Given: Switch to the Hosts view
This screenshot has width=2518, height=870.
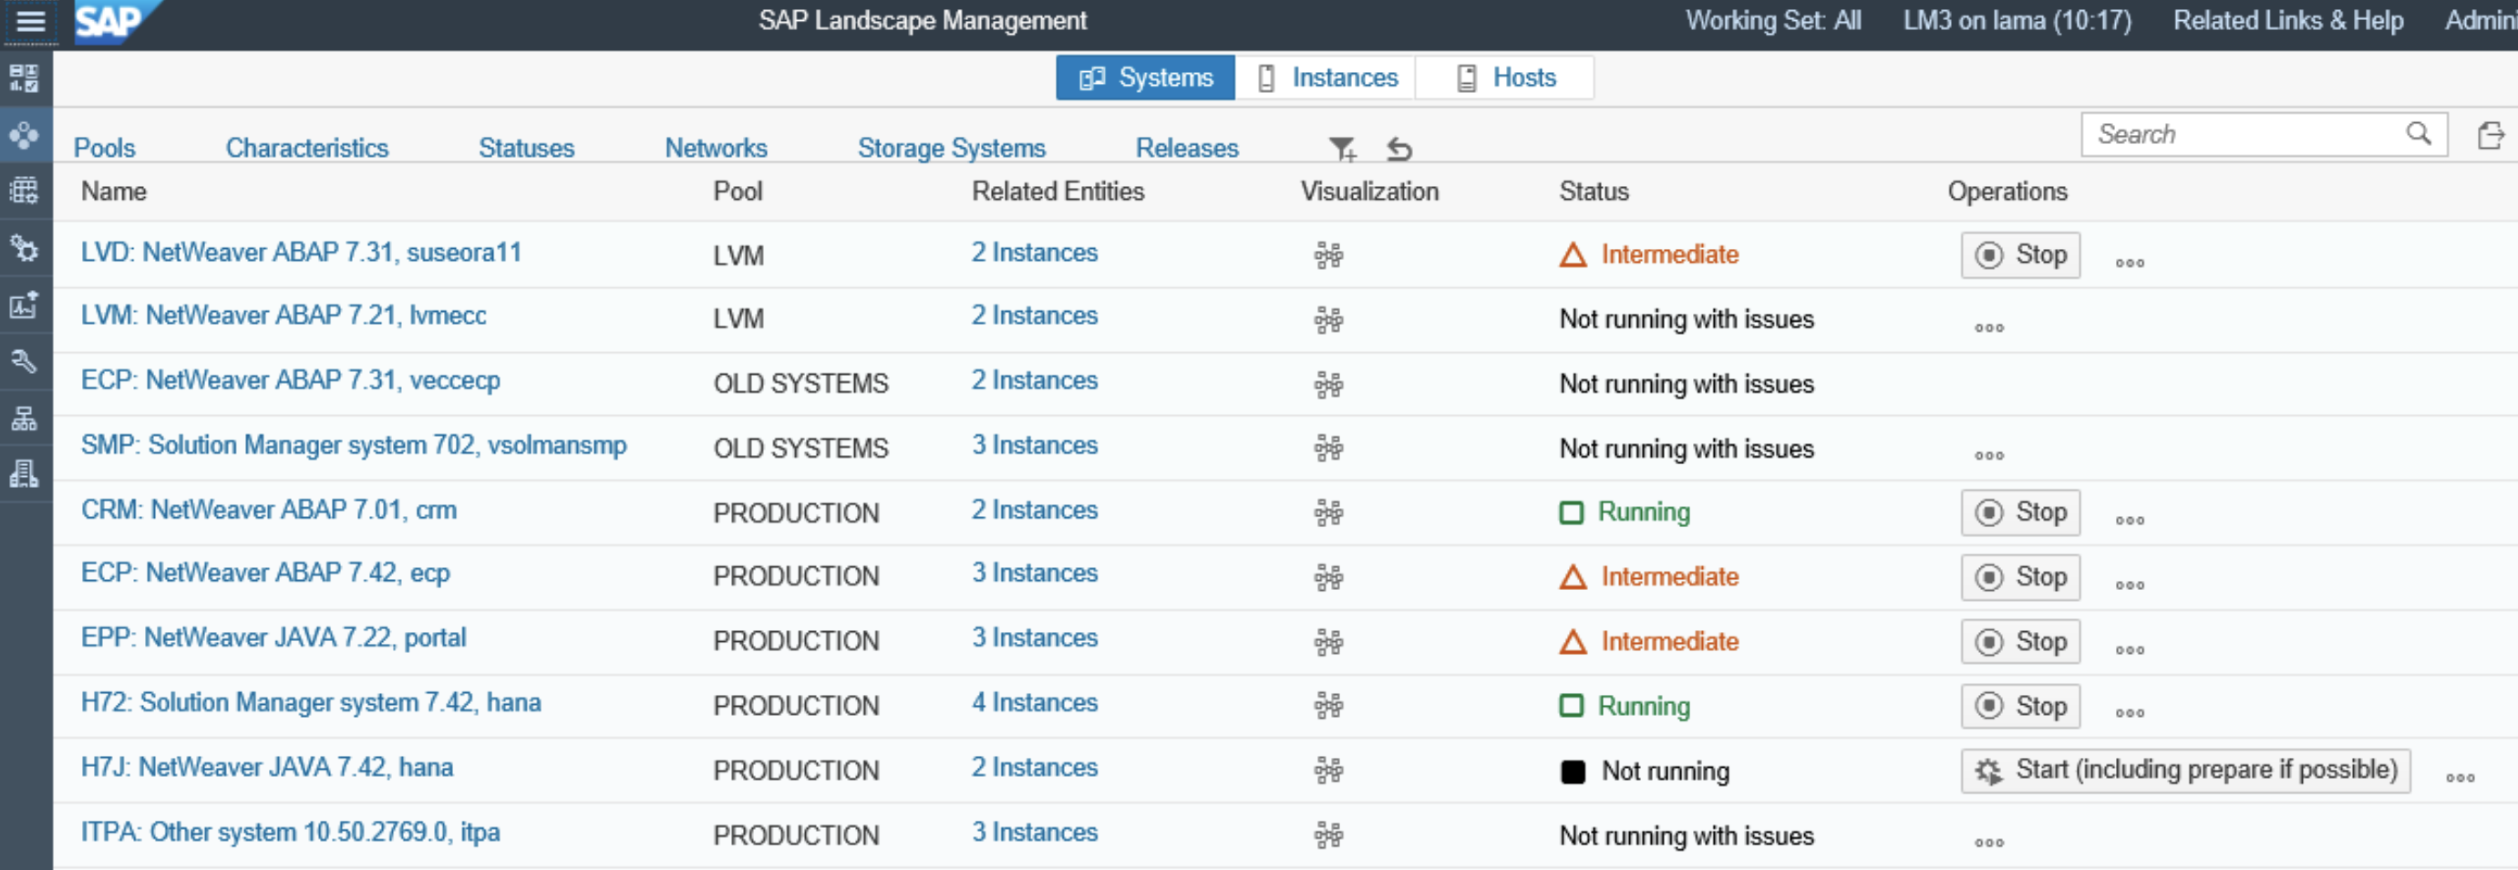Looking at the screenshot, I should coord(1505,78).
